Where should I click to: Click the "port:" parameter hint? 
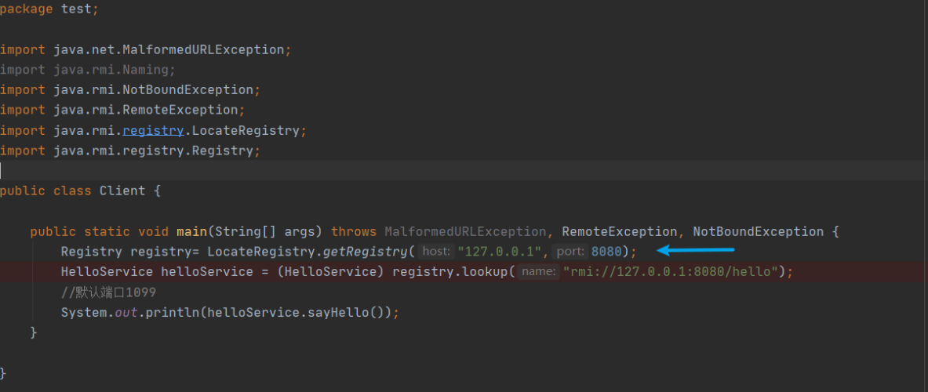coord(570,252)
